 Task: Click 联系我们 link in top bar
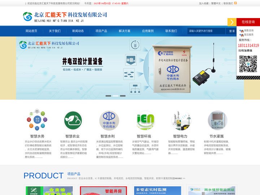tap(228, 3)
